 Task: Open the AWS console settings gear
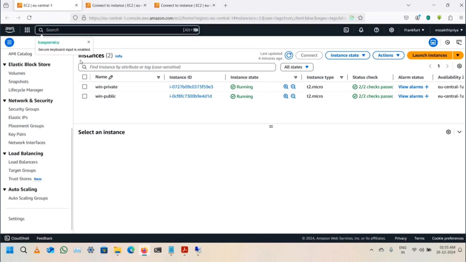[x=391, y=30]
